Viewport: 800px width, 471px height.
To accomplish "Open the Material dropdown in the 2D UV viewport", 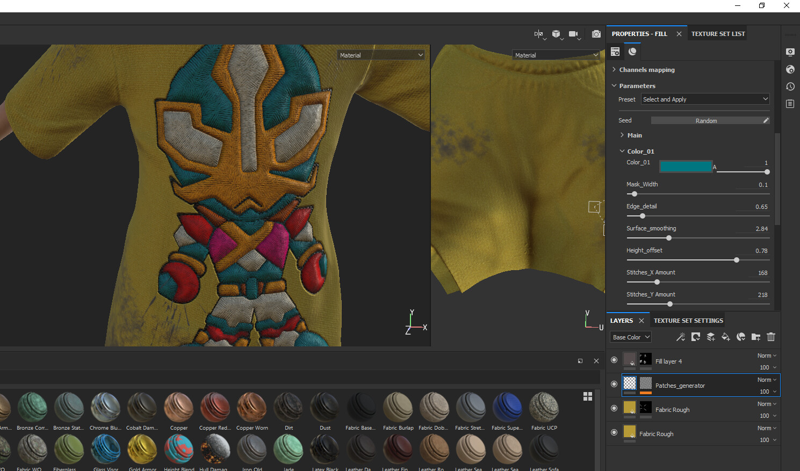I will pos(557,55).
